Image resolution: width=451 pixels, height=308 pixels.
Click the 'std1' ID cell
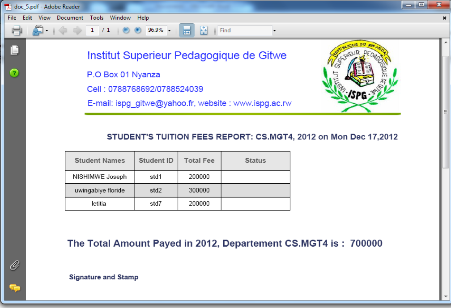point(156,177)
